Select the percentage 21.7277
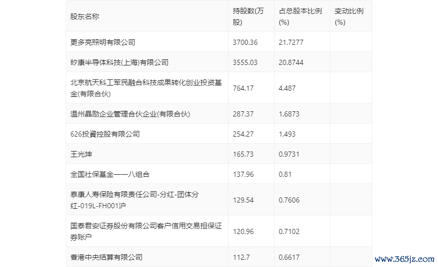 pos(291,42)
